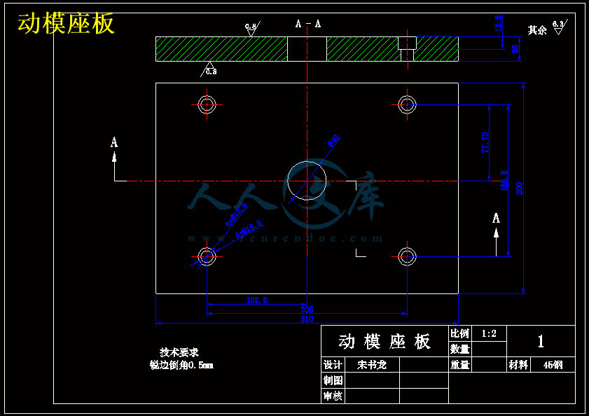Select the 12.5 depth dimension
The width and height of the screenshot is (589, 416).
pos(498,23)
